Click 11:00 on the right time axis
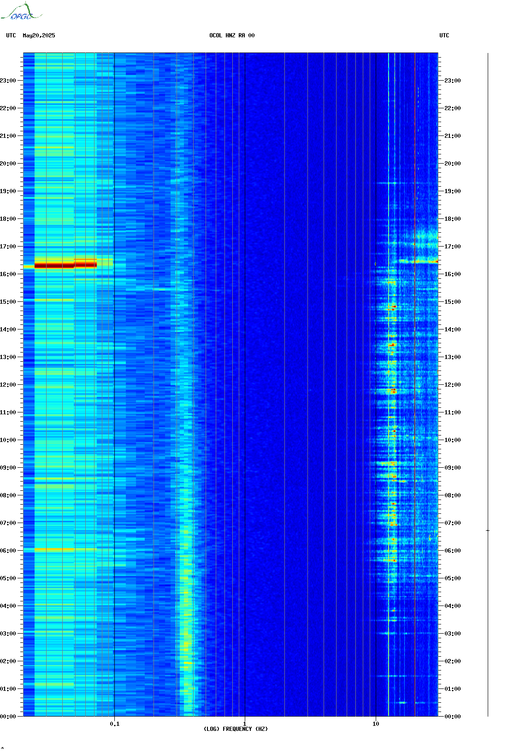 coord(453,412)
